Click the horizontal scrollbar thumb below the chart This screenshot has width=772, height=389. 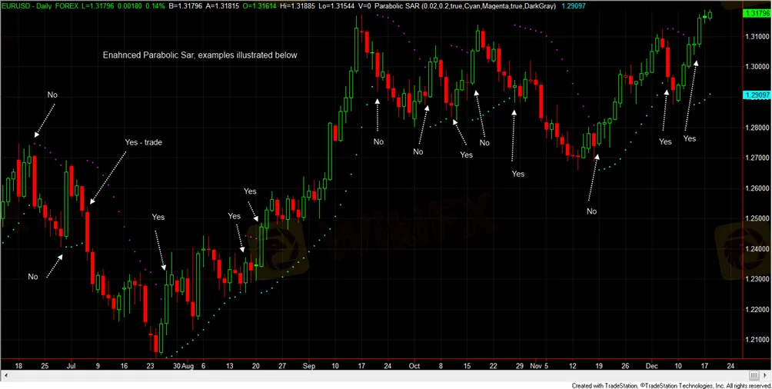[754, 376]
